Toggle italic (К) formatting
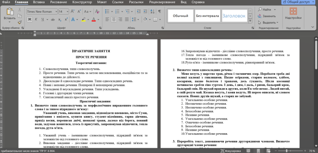318x153 pixels. 36,20
